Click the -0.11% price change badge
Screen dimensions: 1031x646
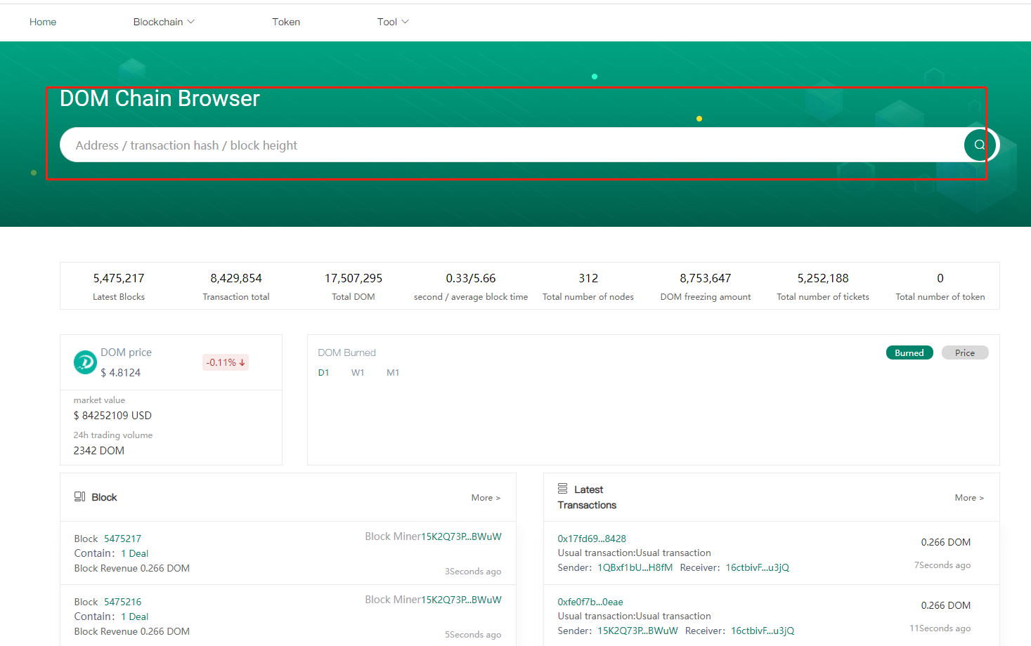(x=225, y=362)
